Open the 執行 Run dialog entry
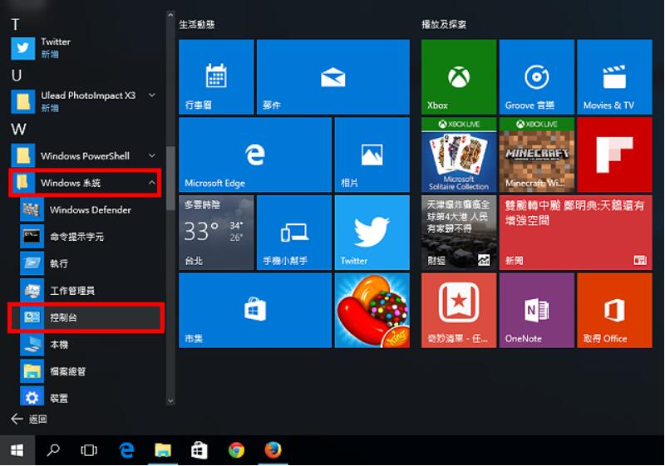Screen dimensions: 665x466 tap(90, 263)
